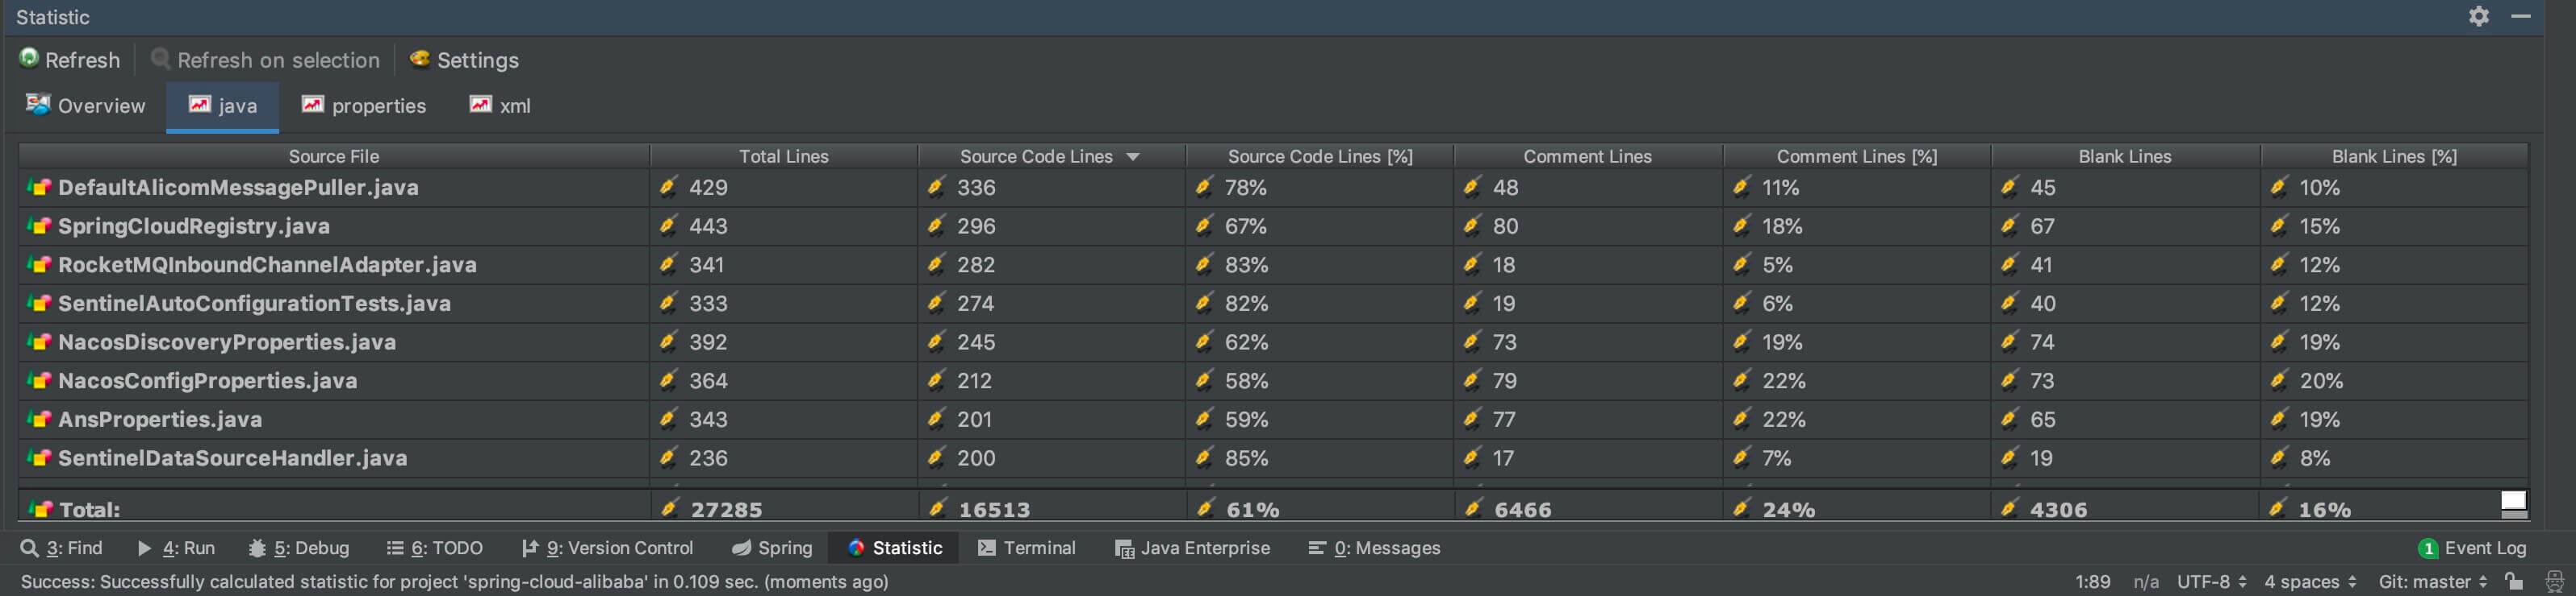
Task: Click the Statistic panel gear icon
Action: click(x=2478, y=16)
